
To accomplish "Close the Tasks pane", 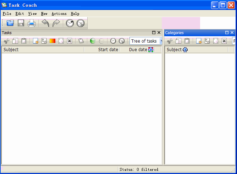I will tap(159, 33).
